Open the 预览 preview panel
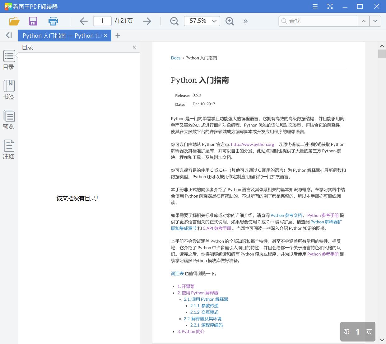Viewport: 386px width, 344px height. (9, 120)
